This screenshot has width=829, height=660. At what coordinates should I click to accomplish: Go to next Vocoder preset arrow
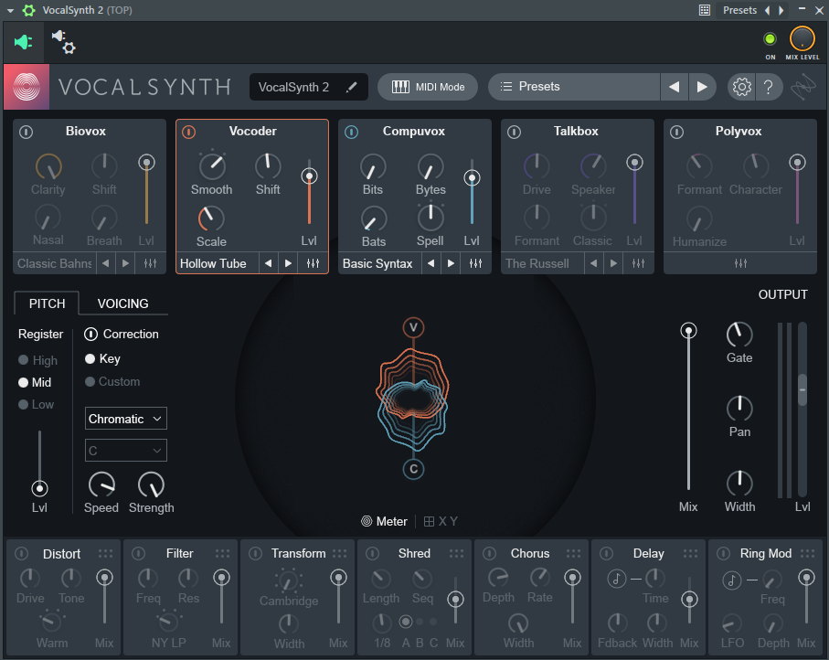pyautogui.click(x=289, y=263)
